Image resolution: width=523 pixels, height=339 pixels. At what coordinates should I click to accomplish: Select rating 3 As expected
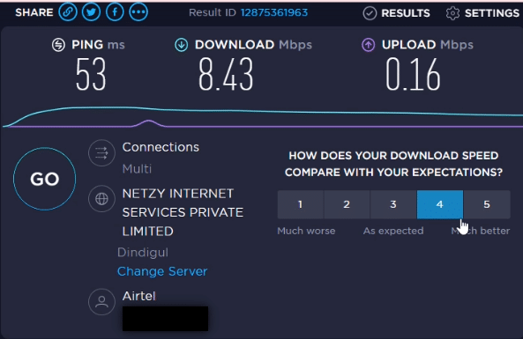click(x=393, y=204)
